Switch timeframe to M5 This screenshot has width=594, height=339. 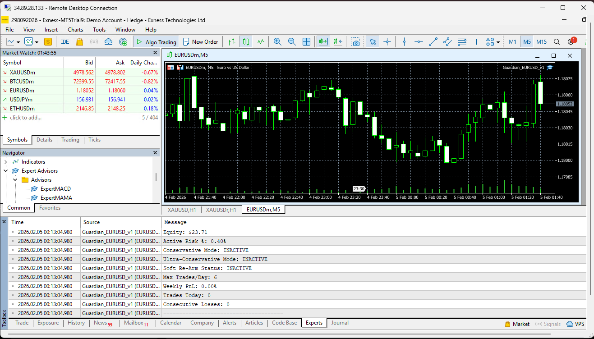pos(527,41)
